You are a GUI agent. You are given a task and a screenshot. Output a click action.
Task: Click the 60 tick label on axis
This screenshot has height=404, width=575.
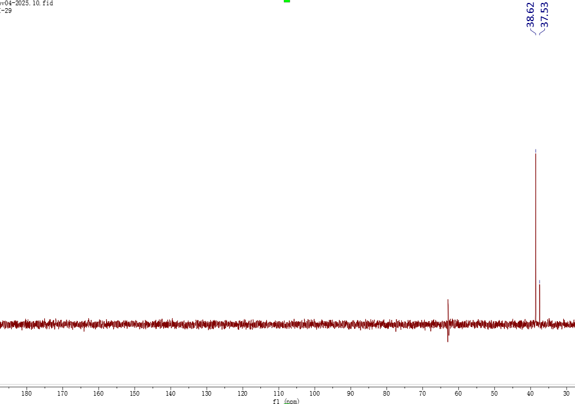click(458, 393)
